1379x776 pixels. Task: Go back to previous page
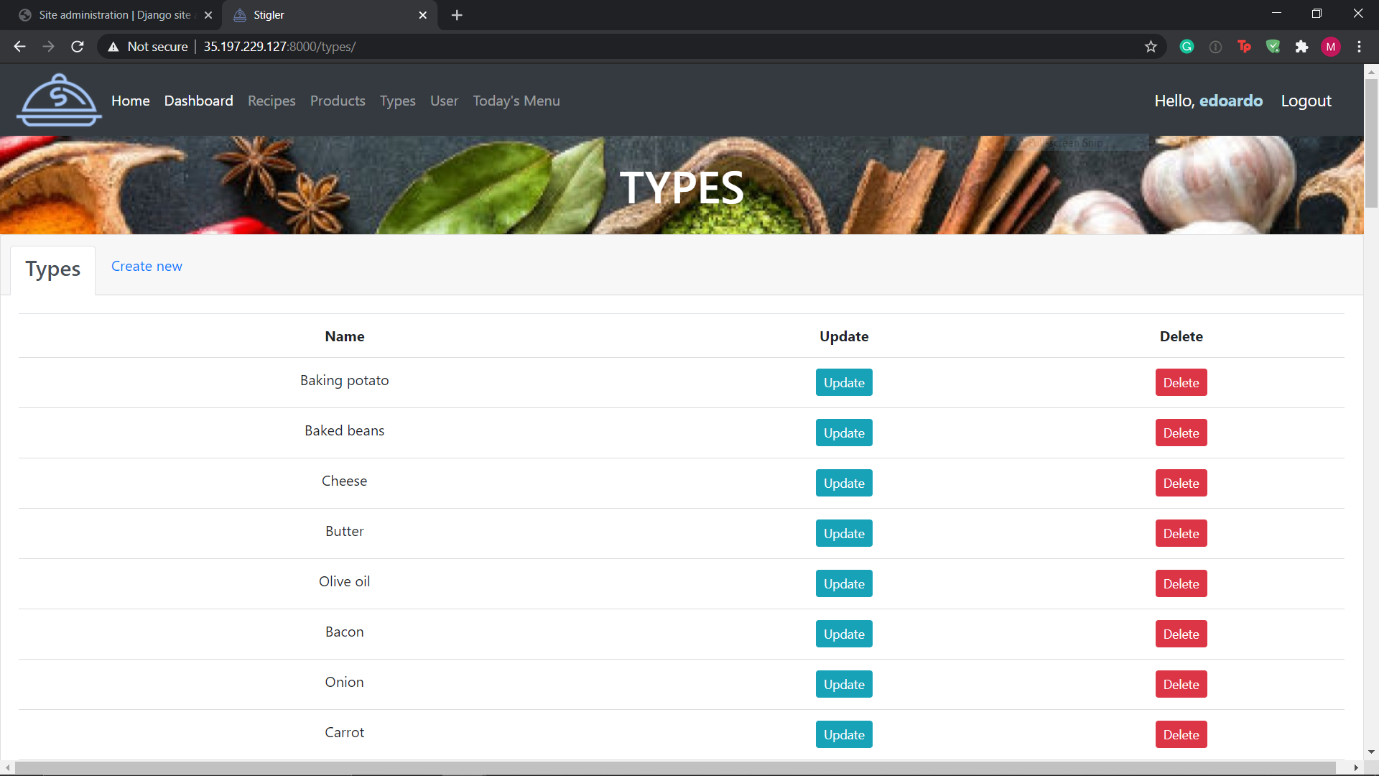[x=19, y=47]
